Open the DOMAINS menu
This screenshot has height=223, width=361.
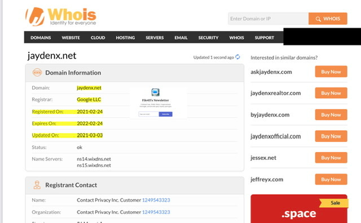tap(41, 38)
